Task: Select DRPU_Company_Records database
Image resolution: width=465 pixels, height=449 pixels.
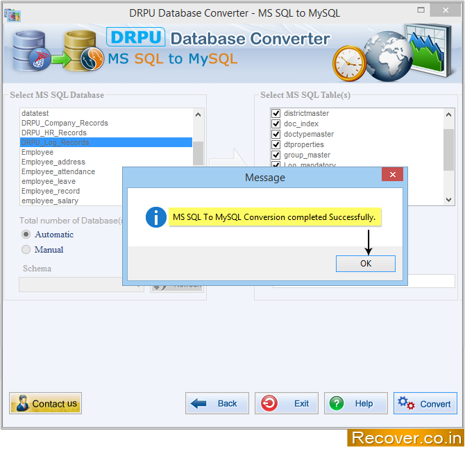Action: [106, 123]
